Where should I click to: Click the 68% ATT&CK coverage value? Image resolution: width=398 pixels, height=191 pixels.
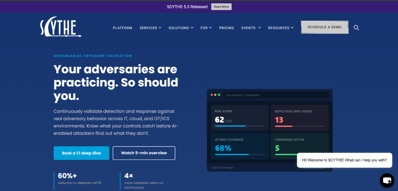coord(223,148)
